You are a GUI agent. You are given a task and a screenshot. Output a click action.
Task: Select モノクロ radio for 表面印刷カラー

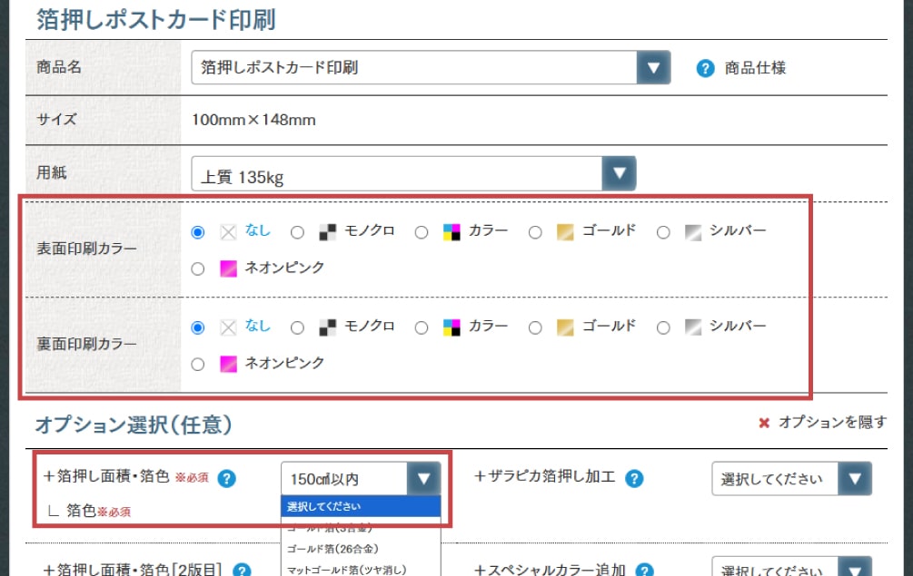coord(297,232)
